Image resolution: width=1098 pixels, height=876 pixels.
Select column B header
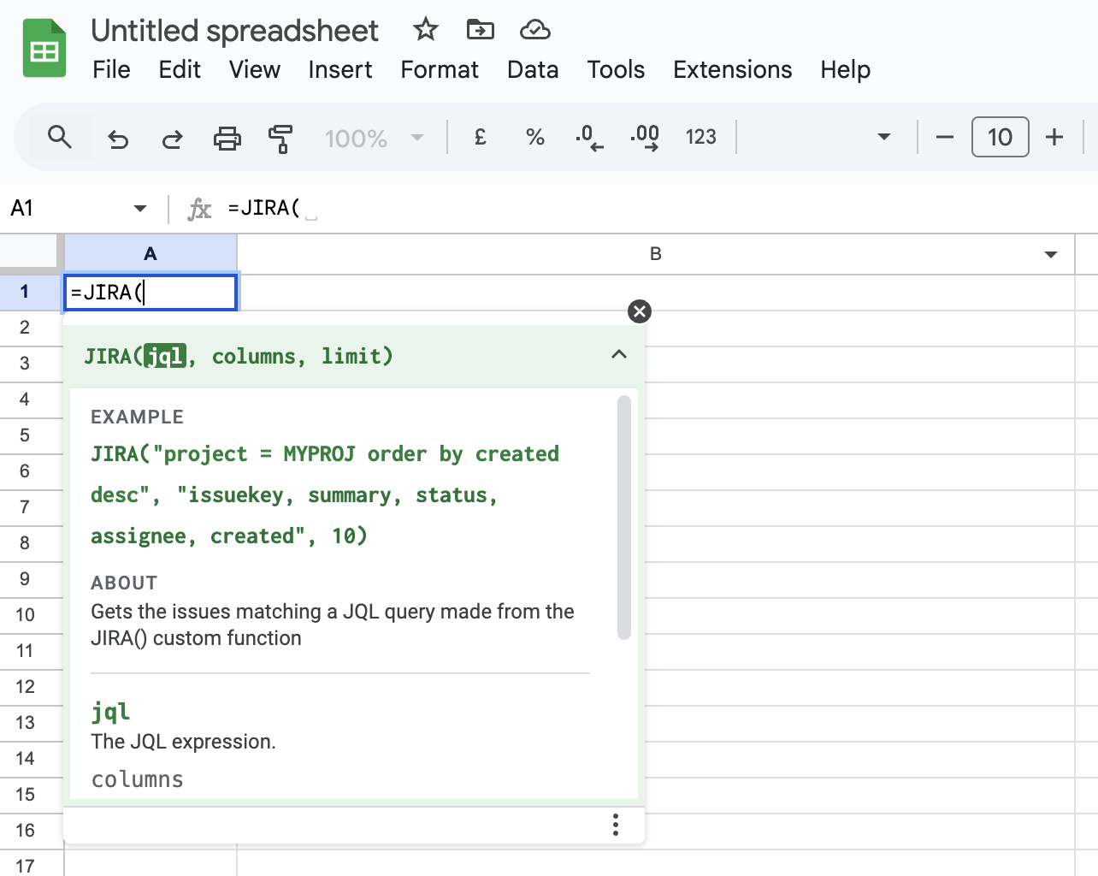tap(656, 254)
